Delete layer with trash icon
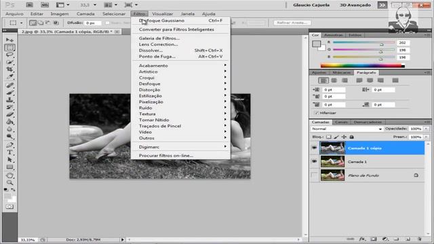 (x=419, y=239)
